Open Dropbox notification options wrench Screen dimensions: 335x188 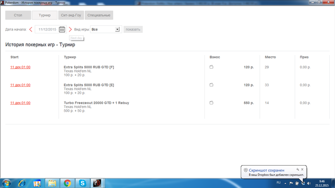pos(298,169)
